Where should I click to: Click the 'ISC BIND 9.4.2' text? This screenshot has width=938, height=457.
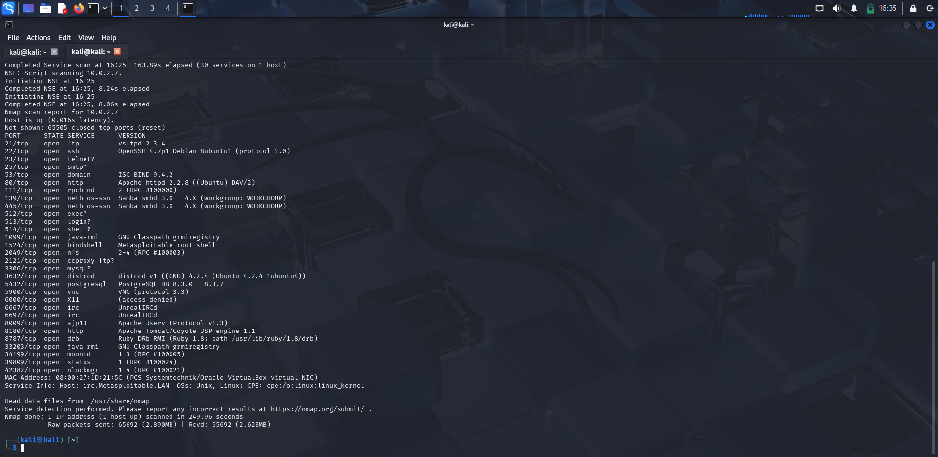[x=146, y=175]
